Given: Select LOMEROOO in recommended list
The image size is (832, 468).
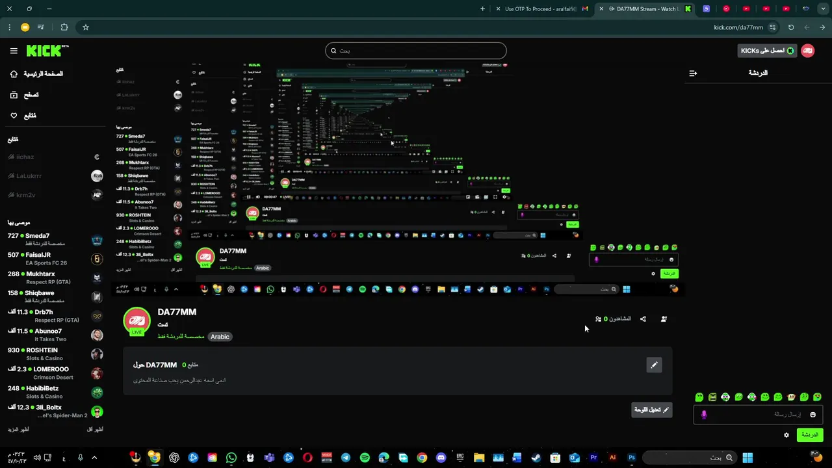Looking at the screenshot, I should click(55, 373).
